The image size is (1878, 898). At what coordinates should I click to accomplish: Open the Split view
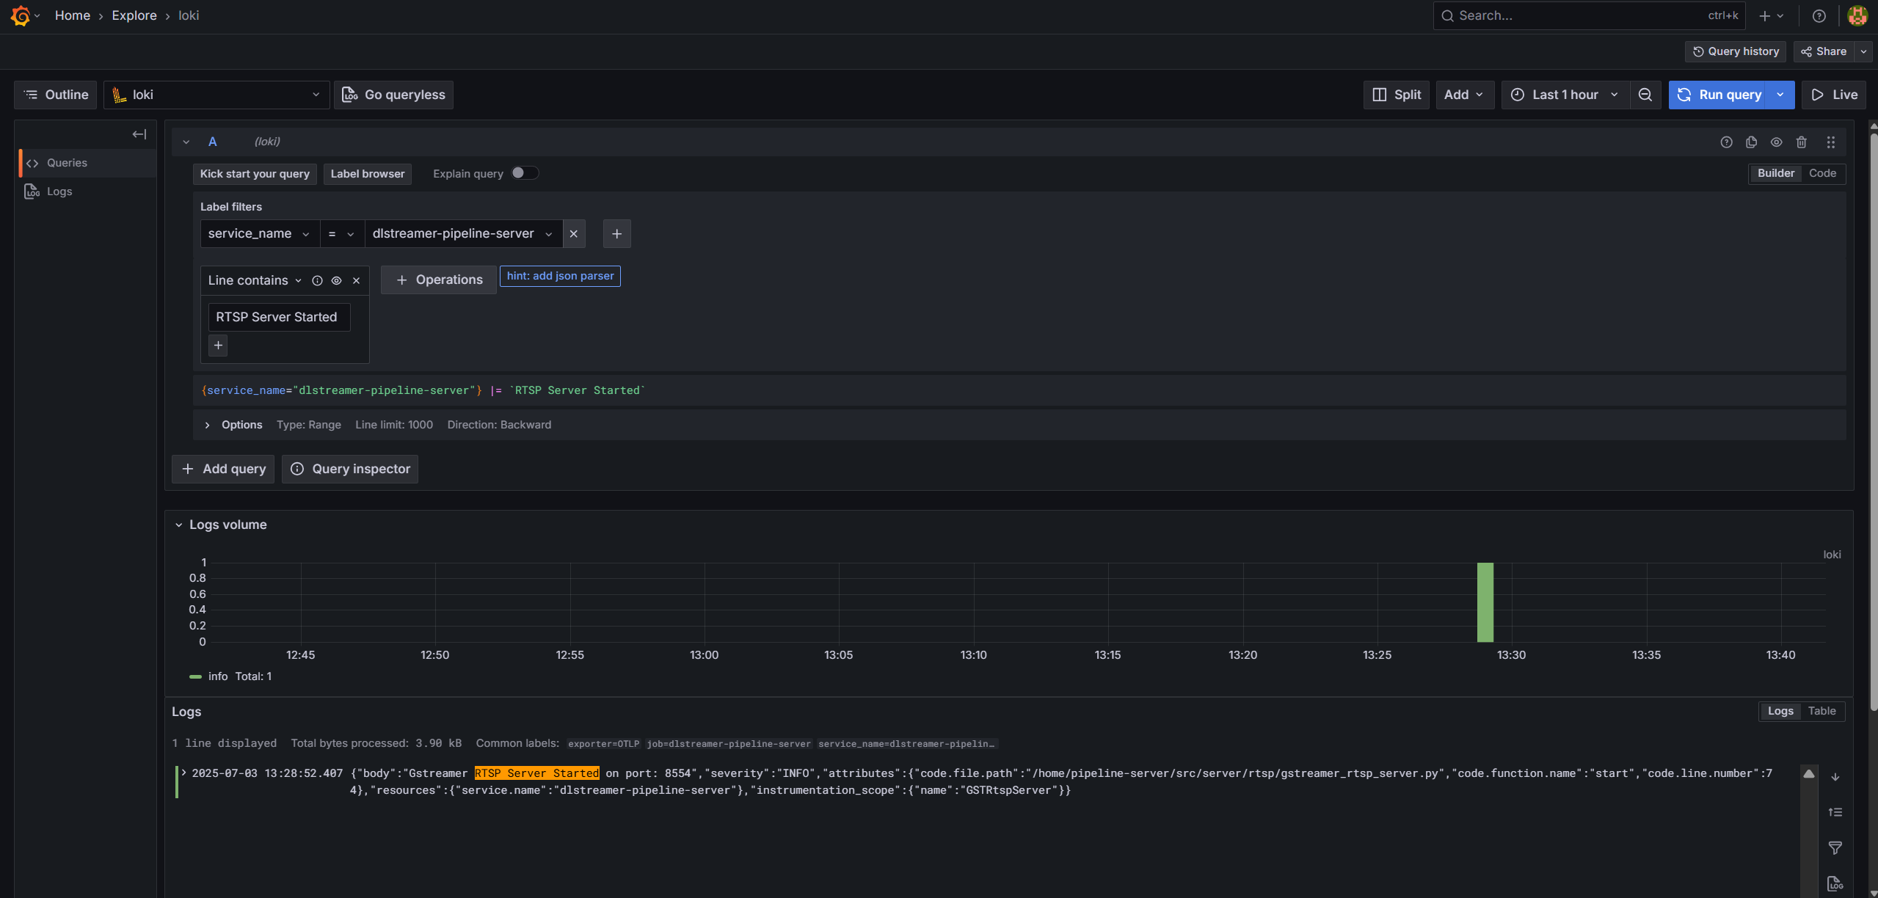click(1395, 95)
